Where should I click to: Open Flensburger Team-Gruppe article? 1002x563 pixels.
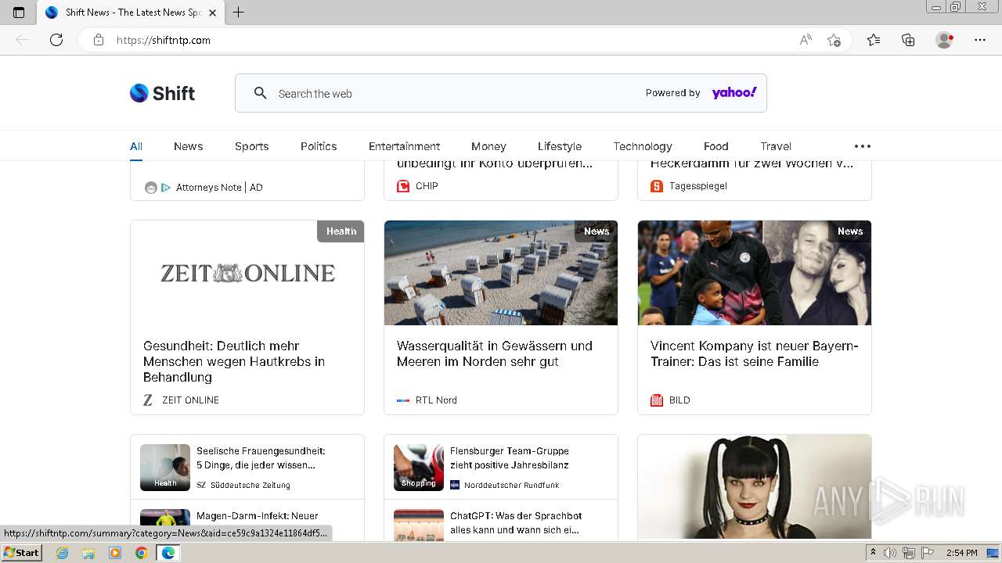click(510, 457)
